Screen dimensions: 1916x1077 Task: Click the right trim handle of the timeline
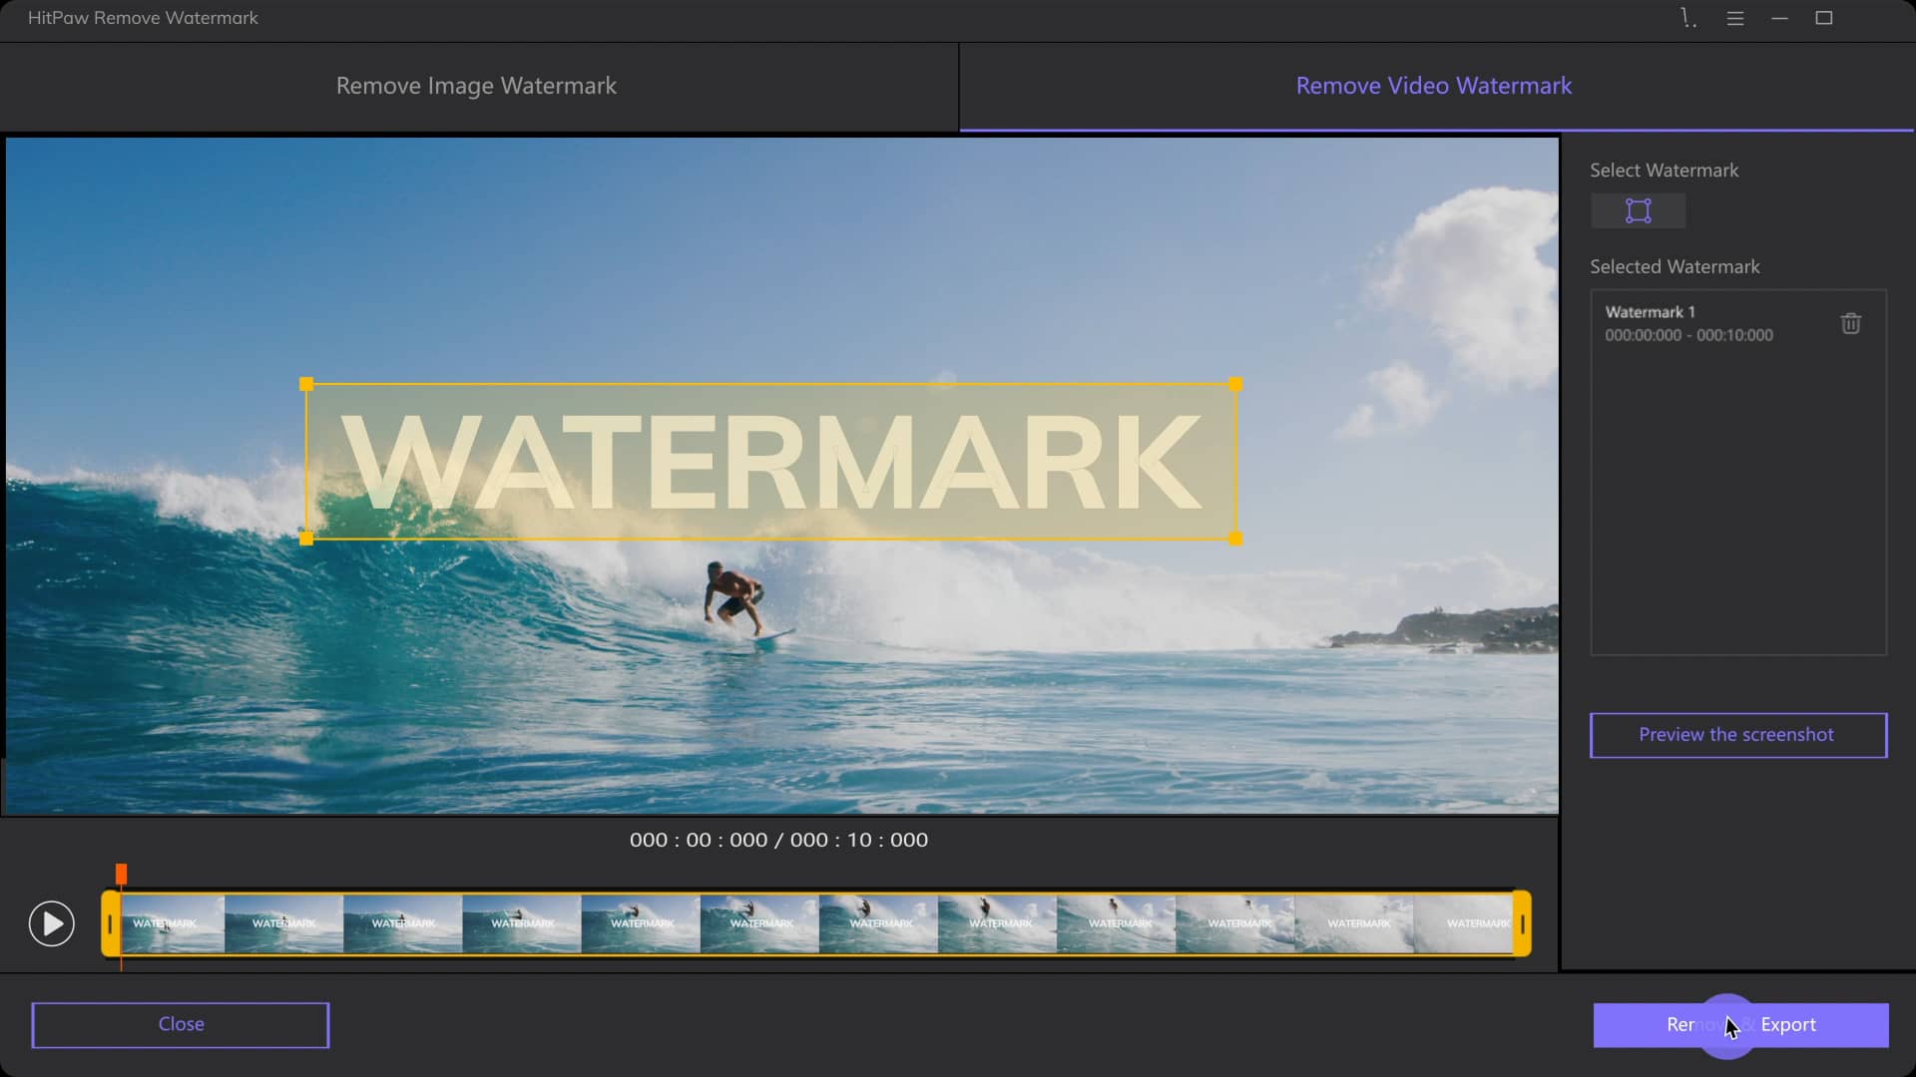click(1521, 922)
